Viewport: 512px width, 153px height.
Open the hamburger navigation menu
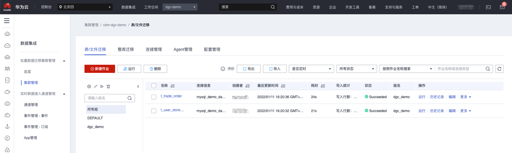click(x=7, y=21)
